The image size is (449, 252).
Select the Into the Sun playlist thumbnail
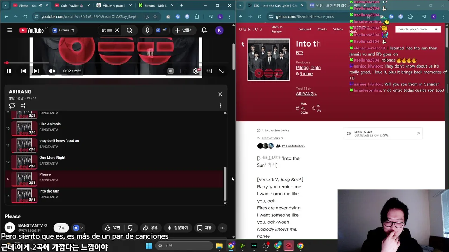coord(24,195)
